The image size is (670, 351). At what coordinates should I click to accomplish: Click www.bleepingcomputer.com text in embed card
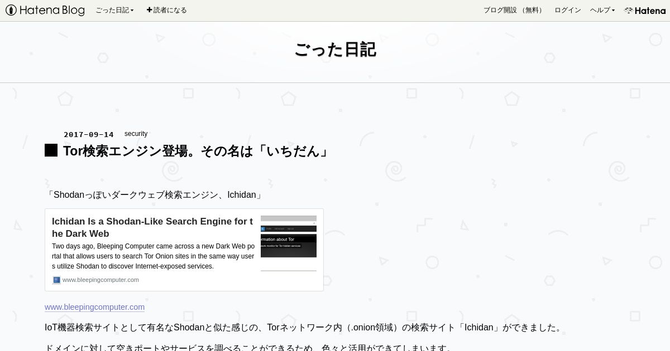100,280
